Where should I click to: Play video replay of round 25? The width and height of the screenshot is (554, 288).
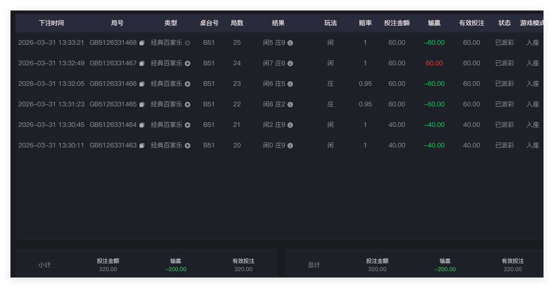(x=187, y=42)
